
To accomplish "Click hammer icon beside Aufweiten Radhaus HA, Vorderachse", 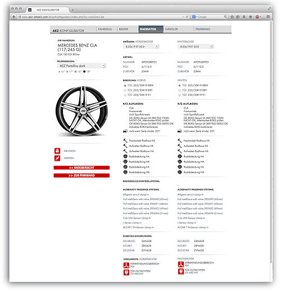I will pos(125,151).
